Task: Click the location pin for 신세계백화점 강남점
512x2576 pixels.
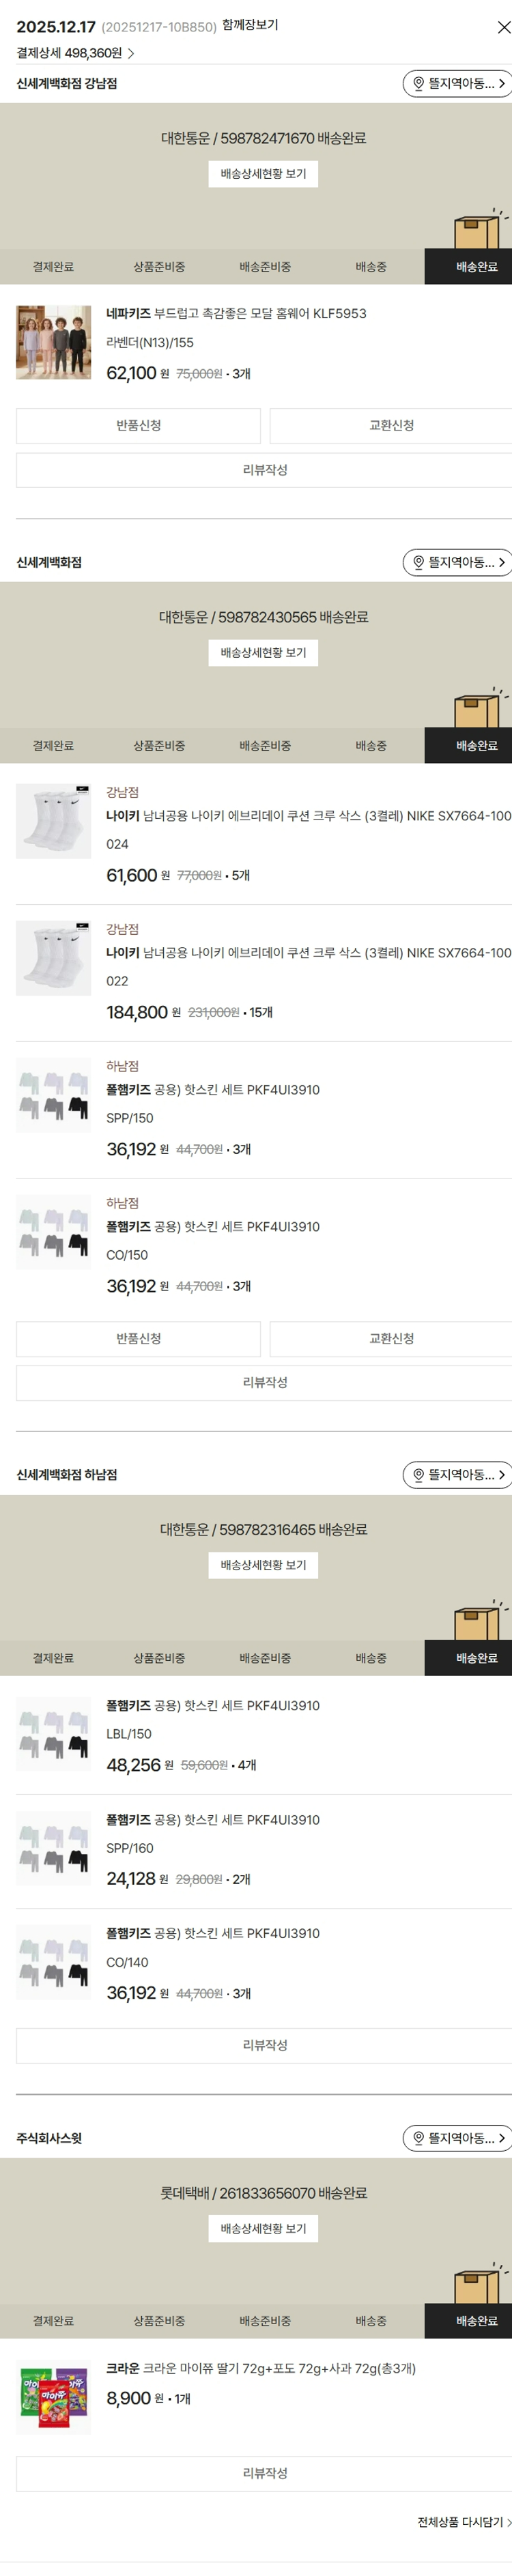Action: [419, 84]
